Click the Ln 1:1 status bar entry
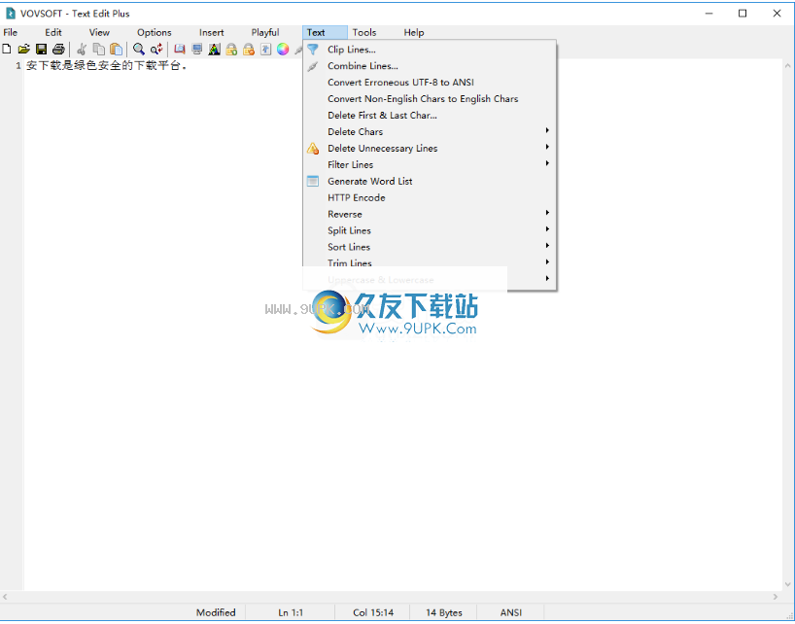The image size is (795, 624). click(291, 613)
